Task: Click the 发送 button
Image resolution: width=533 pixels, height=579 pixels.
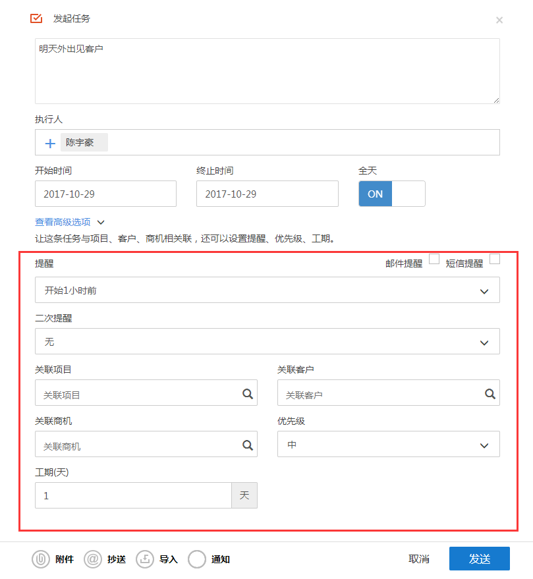Action: pos(480,559)
